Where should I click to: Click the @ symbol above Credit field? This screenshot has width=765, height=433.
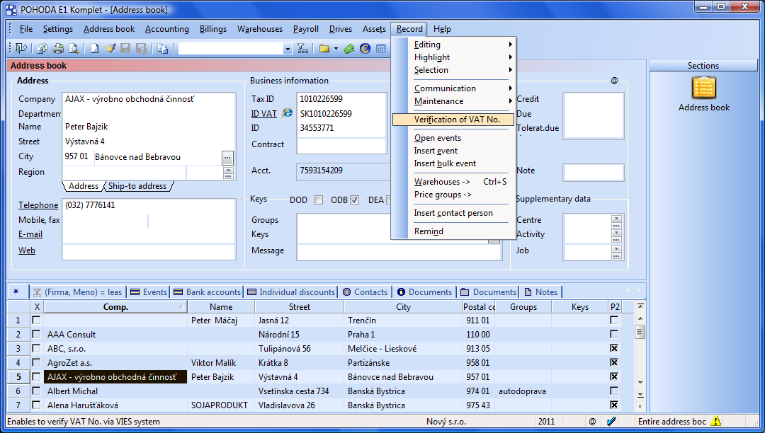(614, 81)
